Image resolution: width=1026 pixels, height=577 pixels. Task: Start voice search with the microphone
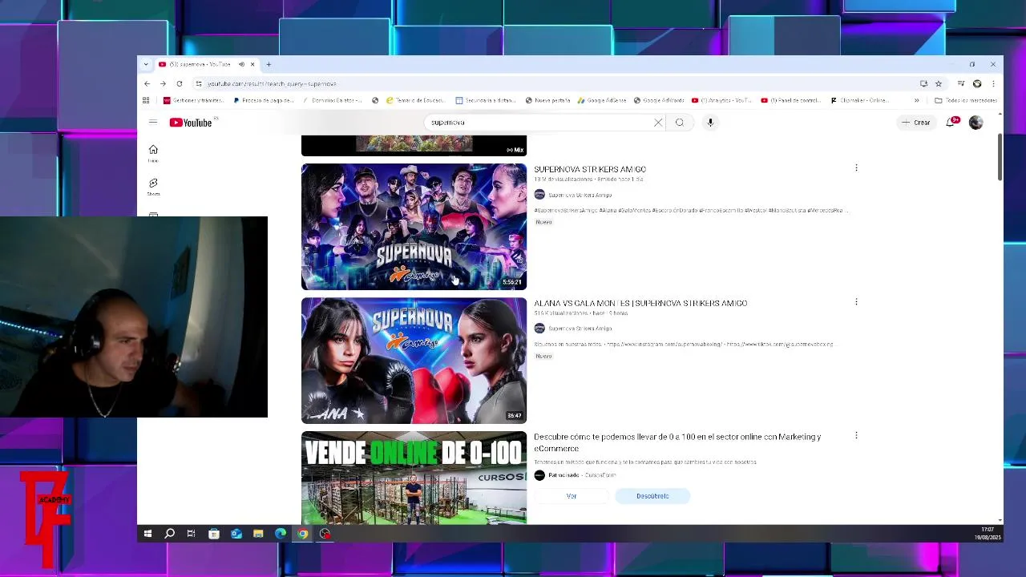[x=710, y=123]
